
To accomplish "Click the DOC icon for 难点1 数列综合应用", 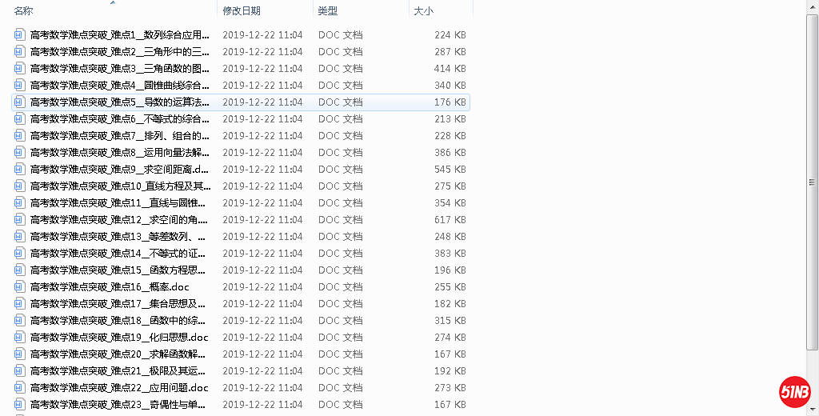I will coord(20,35).
